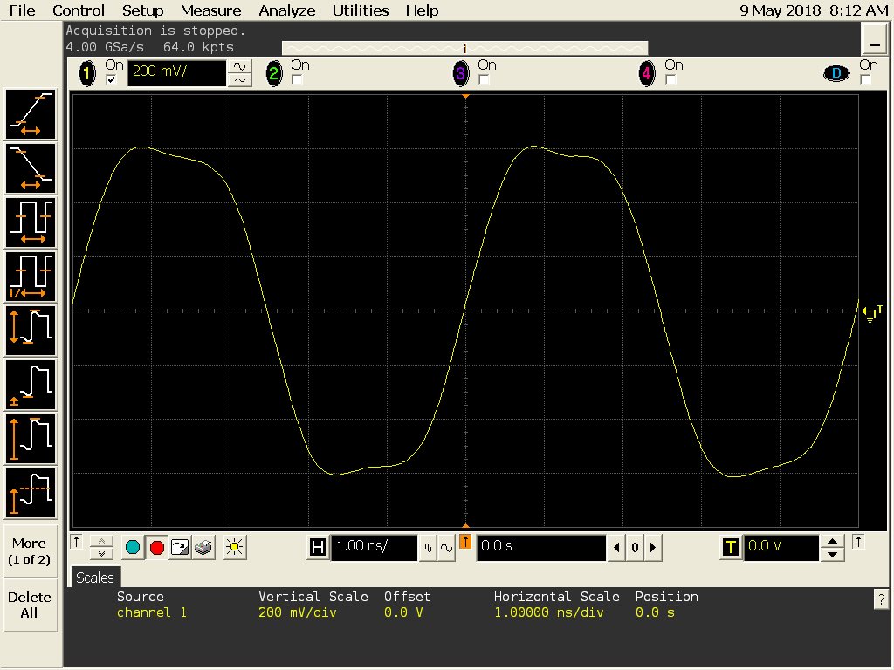This screenshot has height=670, width=894.
Task: Click the green Run acquisition button
Action: pos(133,548)
